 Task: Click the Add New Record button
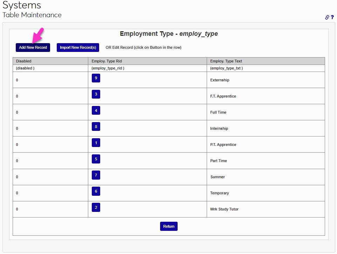pos(33,47)
